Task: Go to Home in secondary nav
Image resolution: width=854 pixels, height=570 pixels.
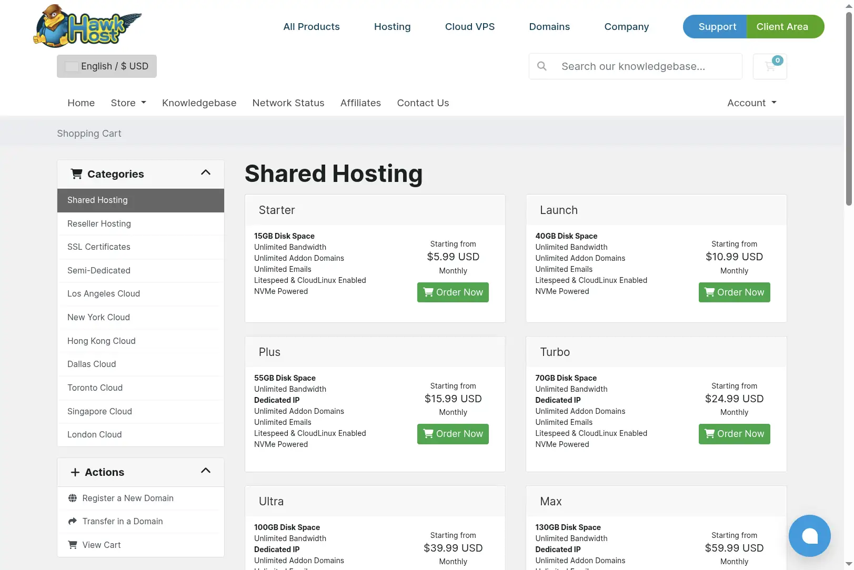Action: (81, 103)
